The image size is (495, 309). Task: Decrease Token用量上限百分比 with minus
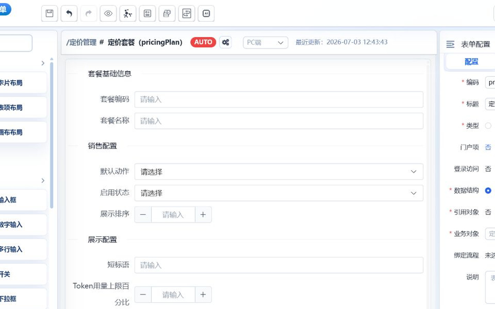(x=143, y=295)
